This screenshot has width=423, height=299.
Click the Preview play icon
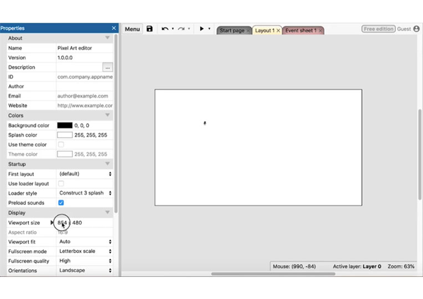click(x=201, y=29)
